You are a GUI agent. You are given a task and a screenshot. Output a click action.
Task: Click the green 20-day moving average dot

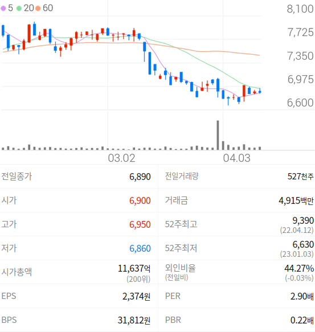(x=19, y=9)
